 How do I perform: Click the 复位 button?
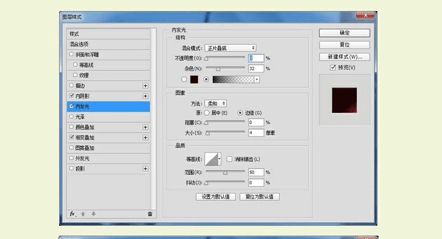(x=344, y=45)
